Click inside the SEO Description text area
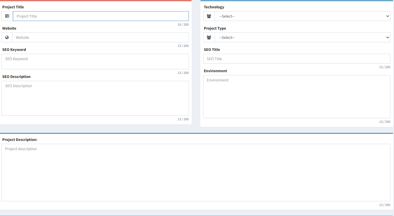The width and height of the screenshot is (394, 216). 95,98
